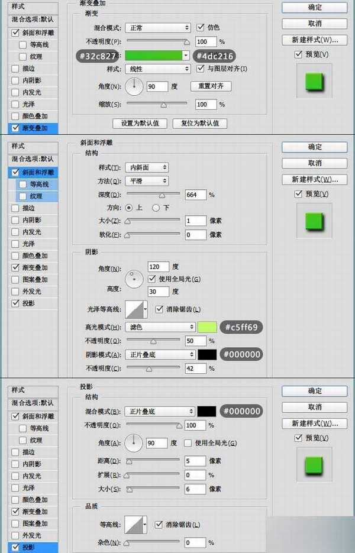This screenshot has height=553, width=355.
Task: Click the 深度 depth slider track
Action: tap(153, 195)
